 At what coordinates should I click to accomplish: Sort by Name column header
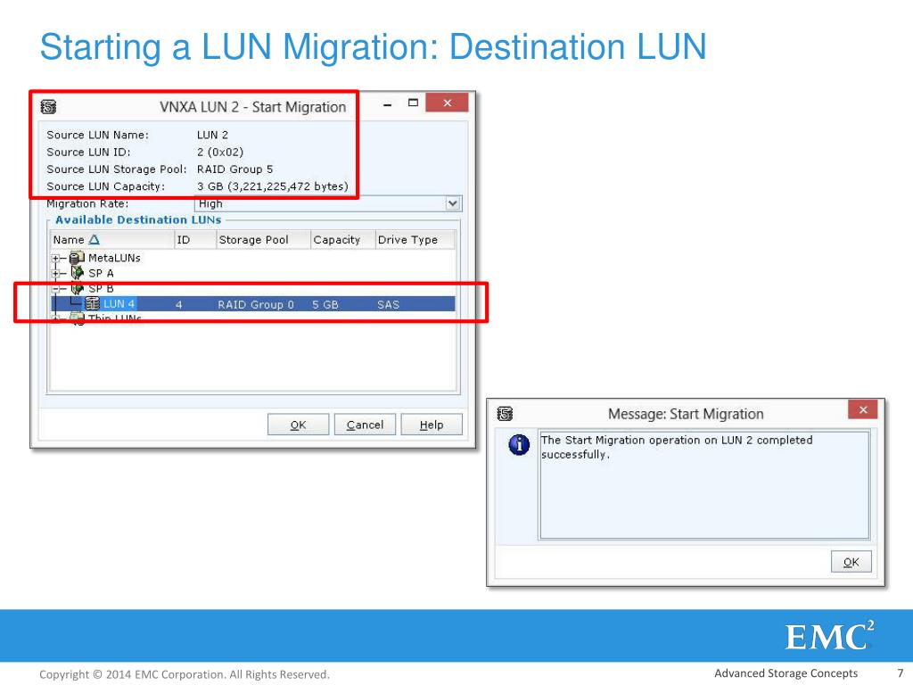pyautogui.click(x=112, y=239)
